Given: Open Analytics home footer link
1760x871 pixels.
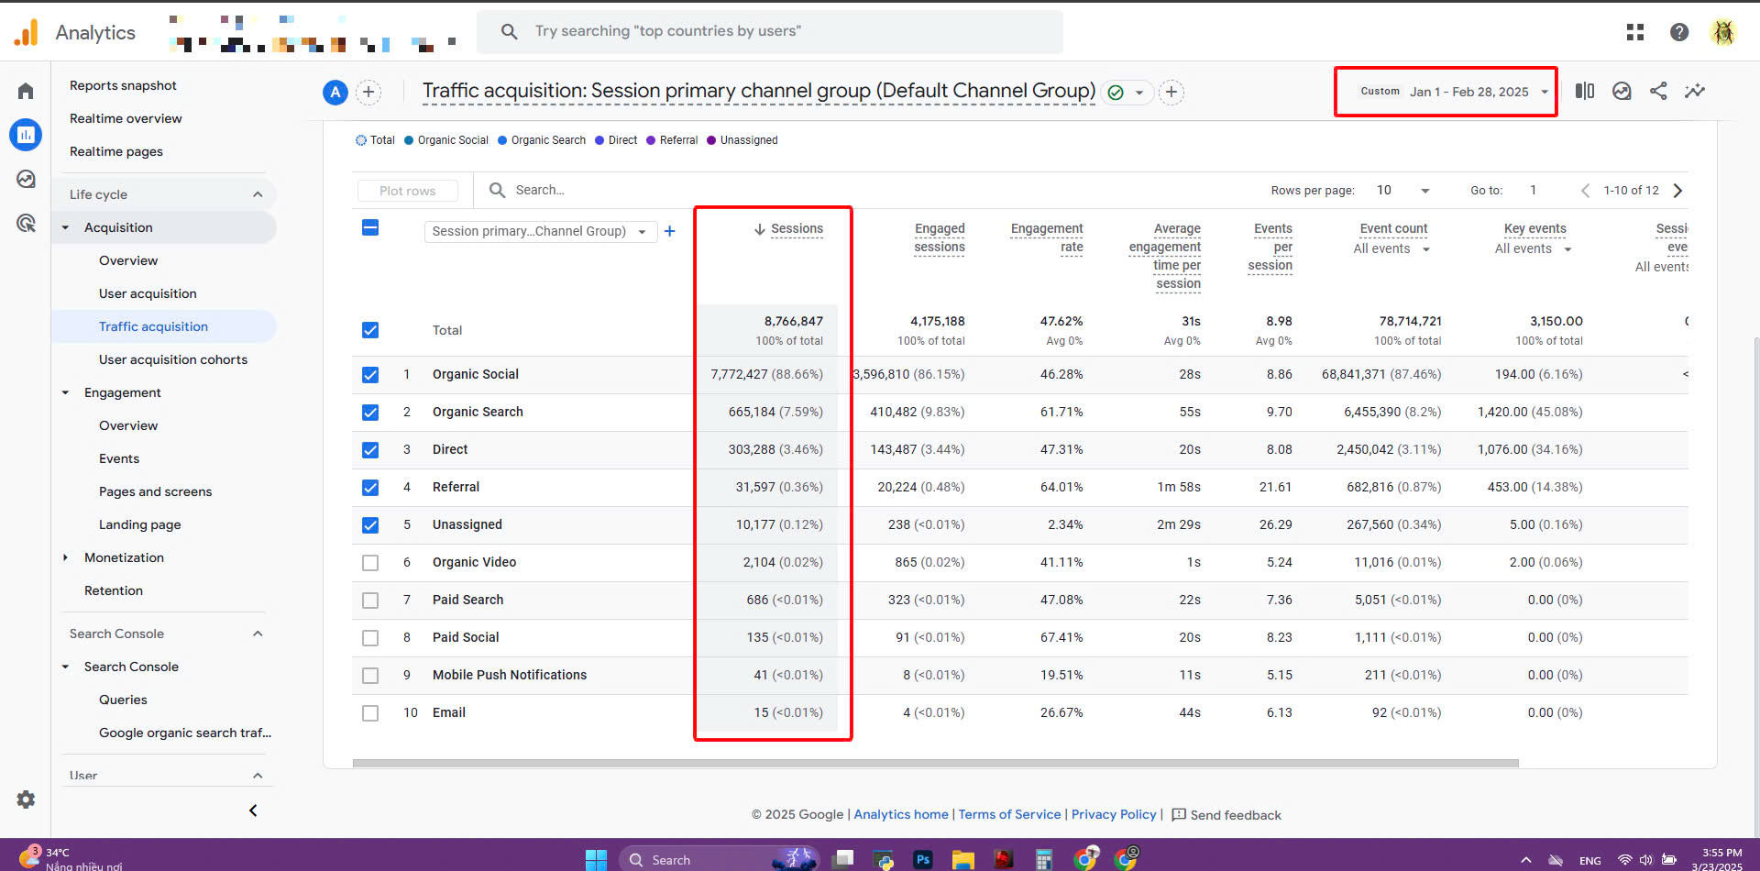Looking at the screenshot, I should (901, 814).
